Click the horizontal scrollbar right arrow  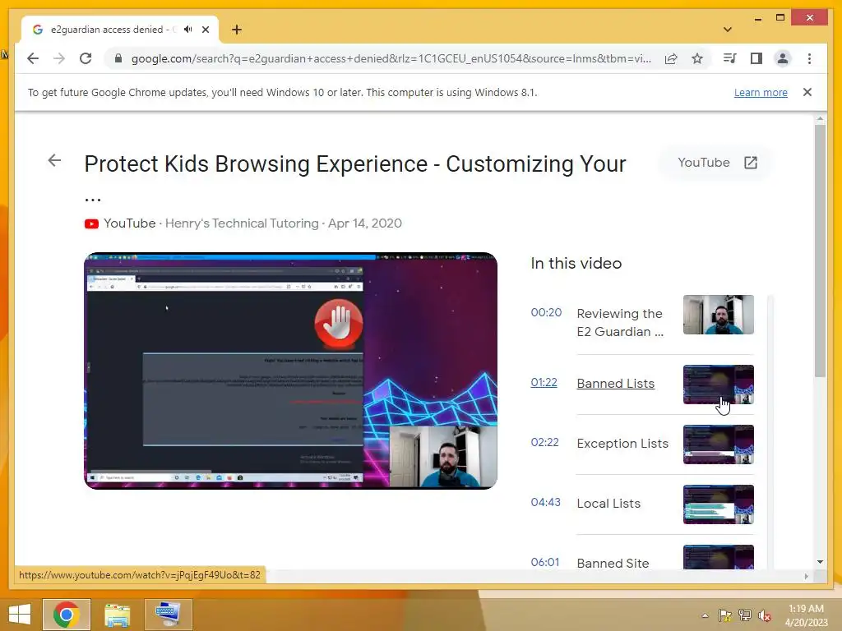coord(806,576)
